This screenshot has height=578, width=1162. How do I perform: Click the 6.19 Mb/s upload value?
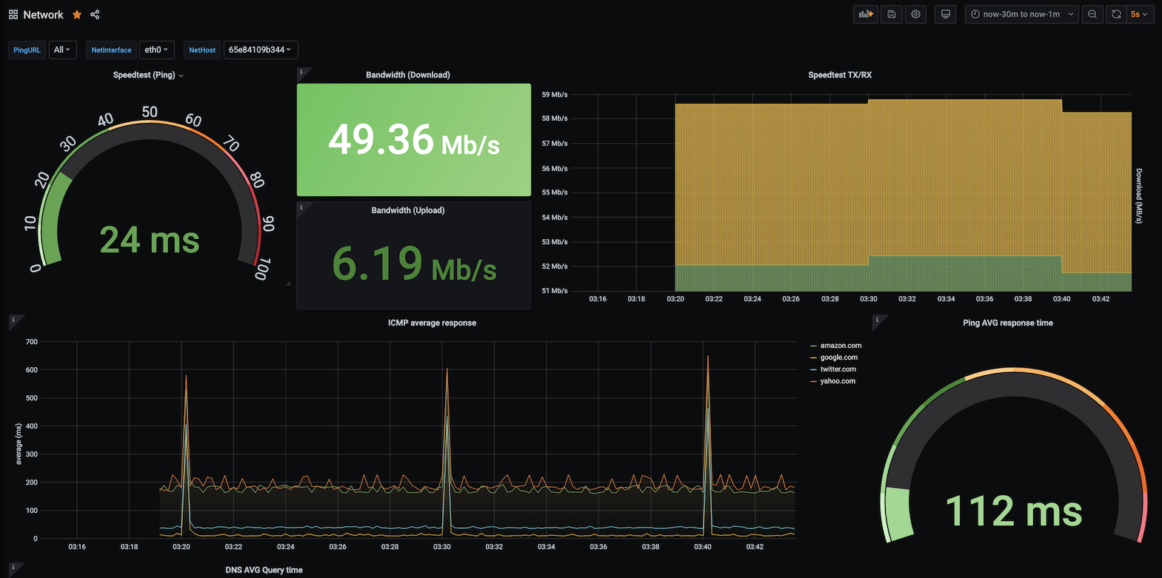pyautogui.click(x=414, y=264)
